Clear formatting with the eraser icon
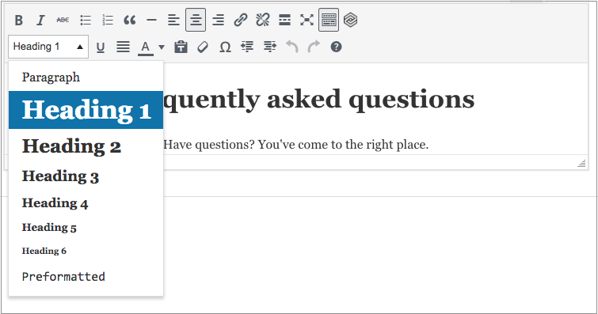Screen dimensions: 598x314 (203, 47)
